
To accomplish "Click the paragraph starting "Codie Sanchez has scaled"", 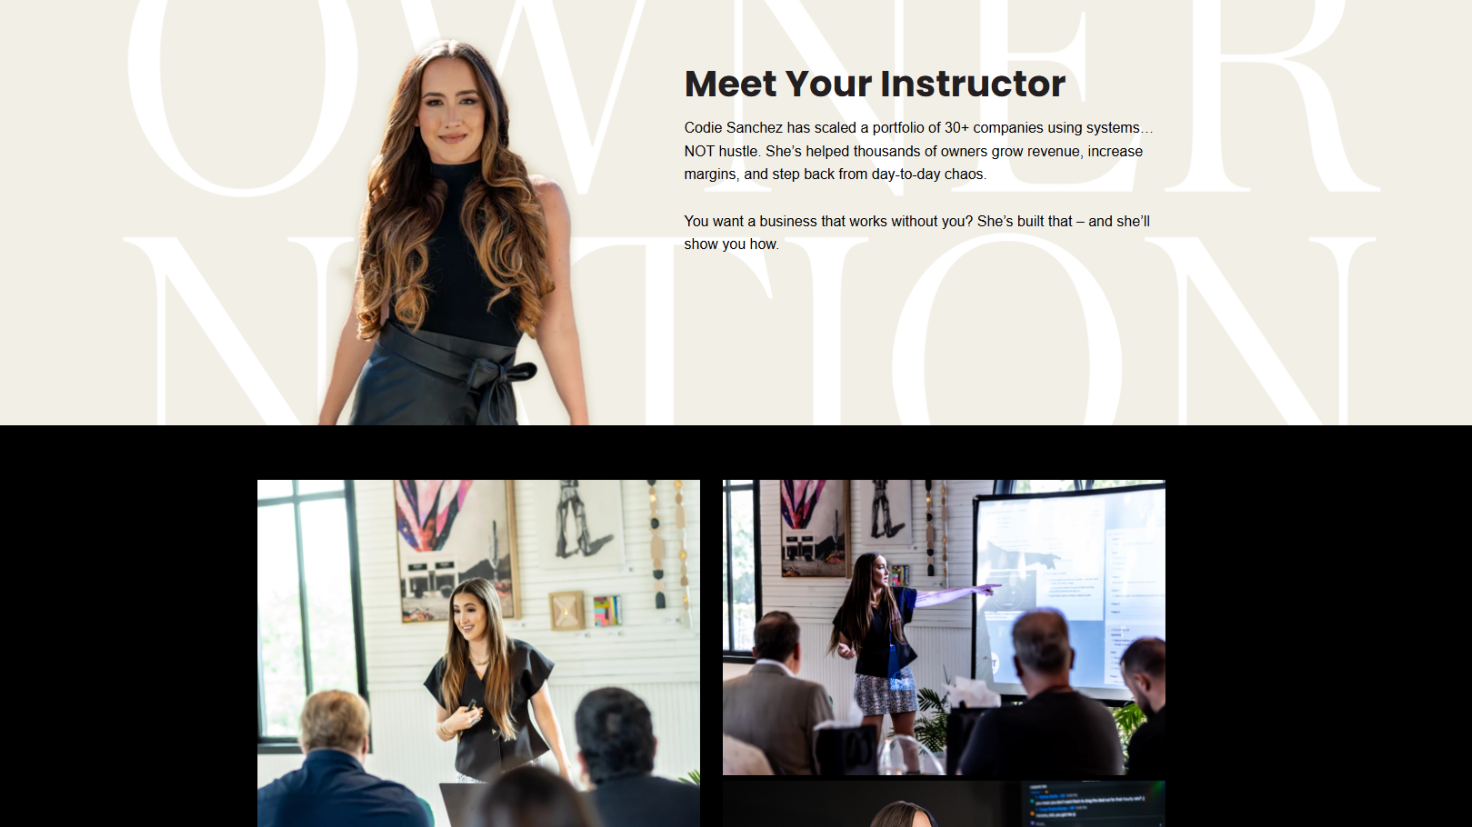I will (x=918, y=151).
